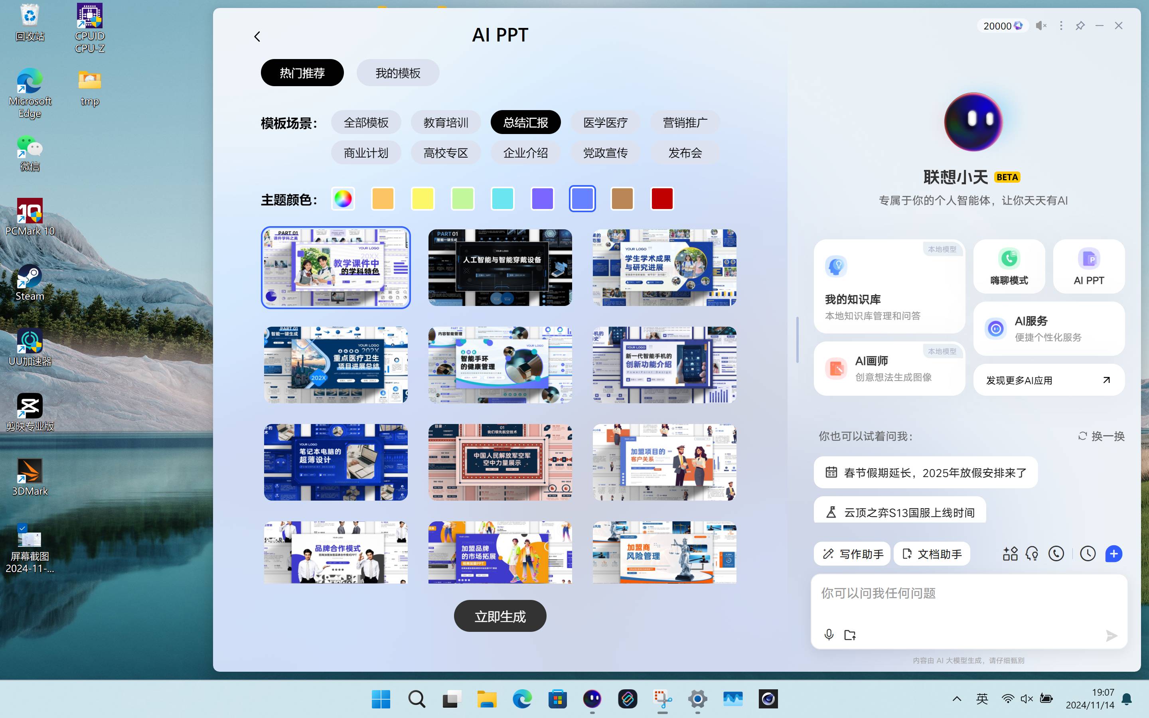Select the 重点医疗卫生项目进展总结 template
Screen dimensions: 1149x718
[336, 365]
